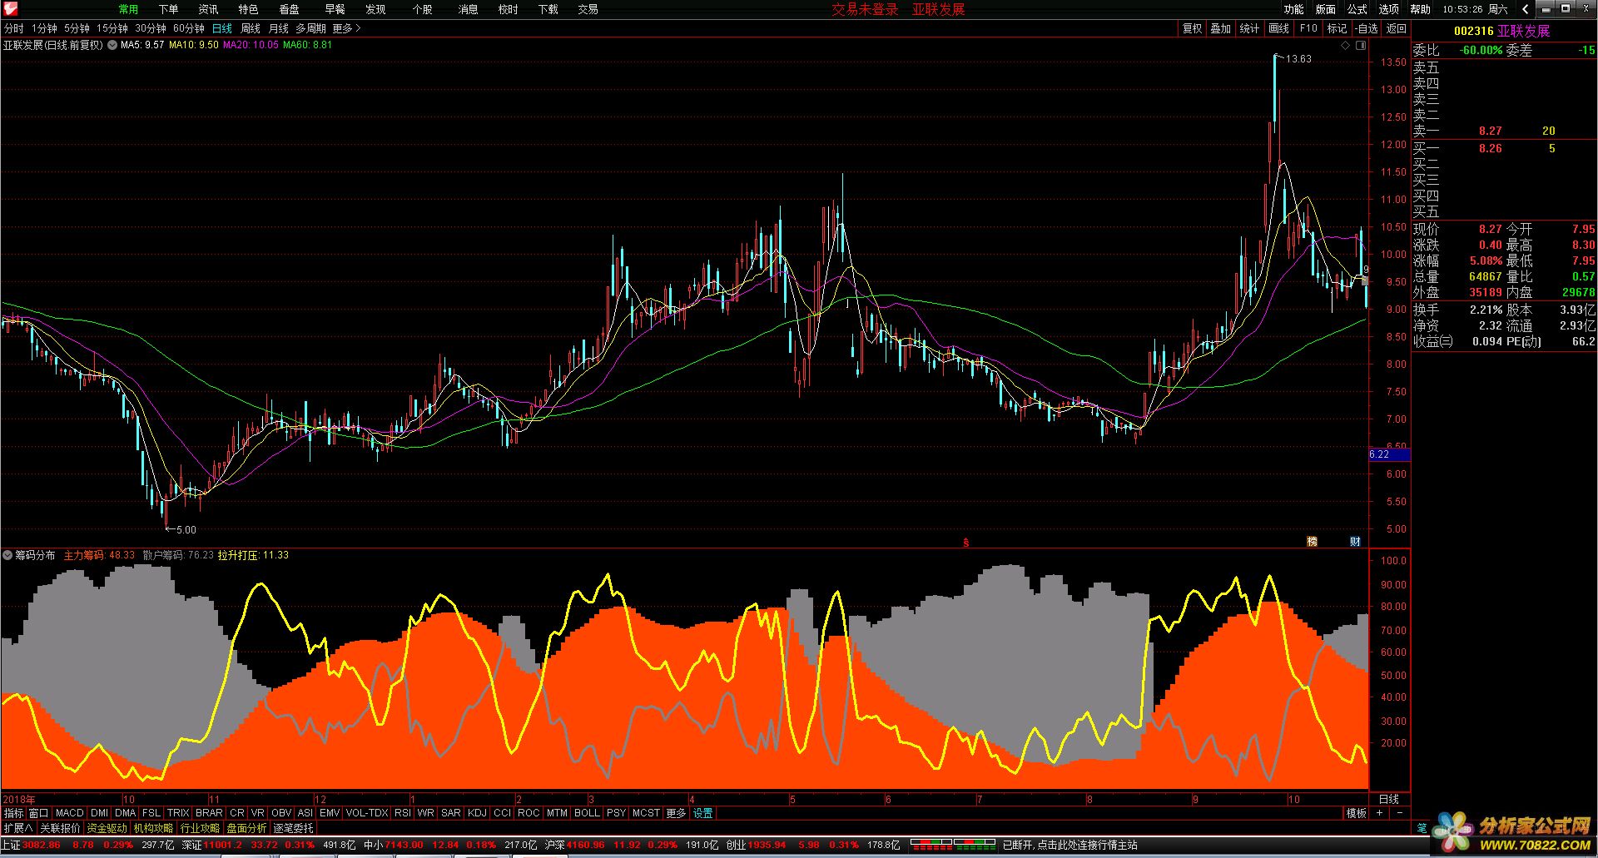Open the 筹码分布 indicator dropdown arrow
The width and height of the screenshot is (1598, 858).
(8, 555)
